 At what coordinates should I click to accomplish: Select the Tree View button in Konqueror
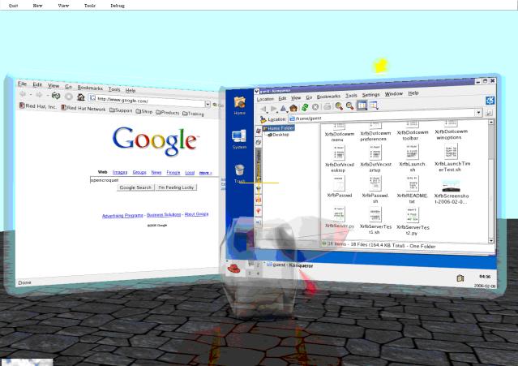point(374,105)
